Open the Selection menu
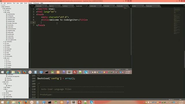 click(9, 3)
